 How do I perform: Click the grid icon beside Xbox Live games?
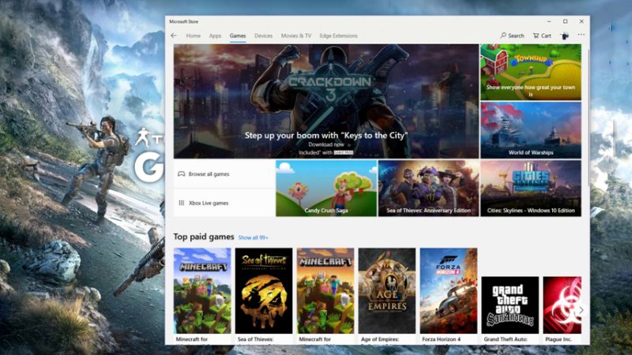[182, 203]
